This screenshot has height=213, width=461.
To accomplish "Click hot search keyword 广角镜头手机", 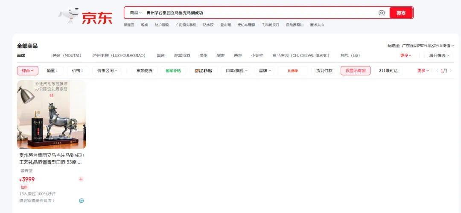I will (x=186, y=25).
